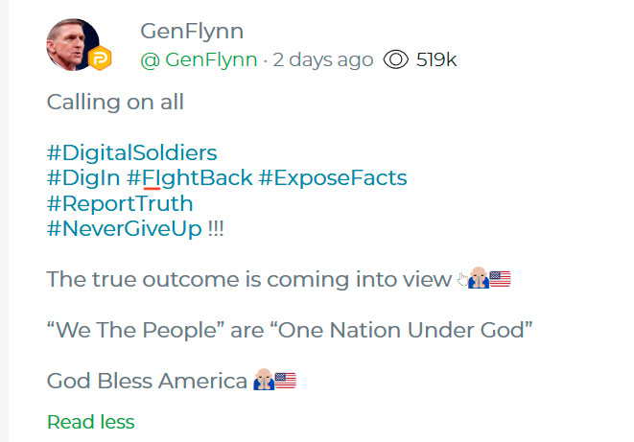Open the @ GenFlynn handle link
The height and width of the screenshot is (442, 634).
200,59
